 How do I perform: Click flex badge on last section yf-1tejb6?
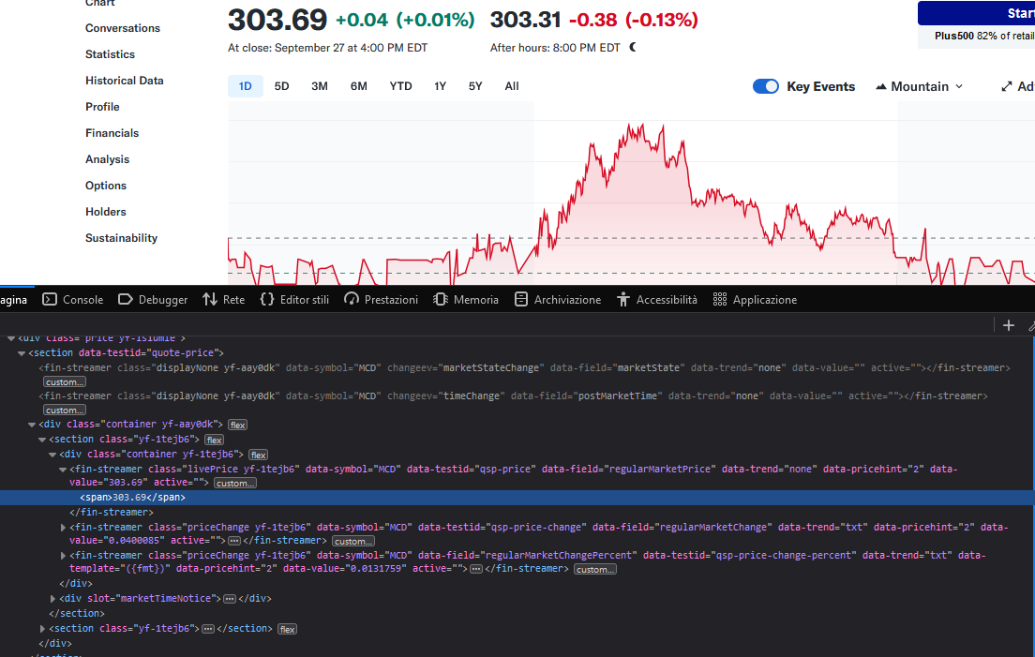287,629
